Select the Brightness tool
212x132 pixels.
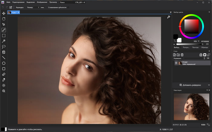click(4, 86)
